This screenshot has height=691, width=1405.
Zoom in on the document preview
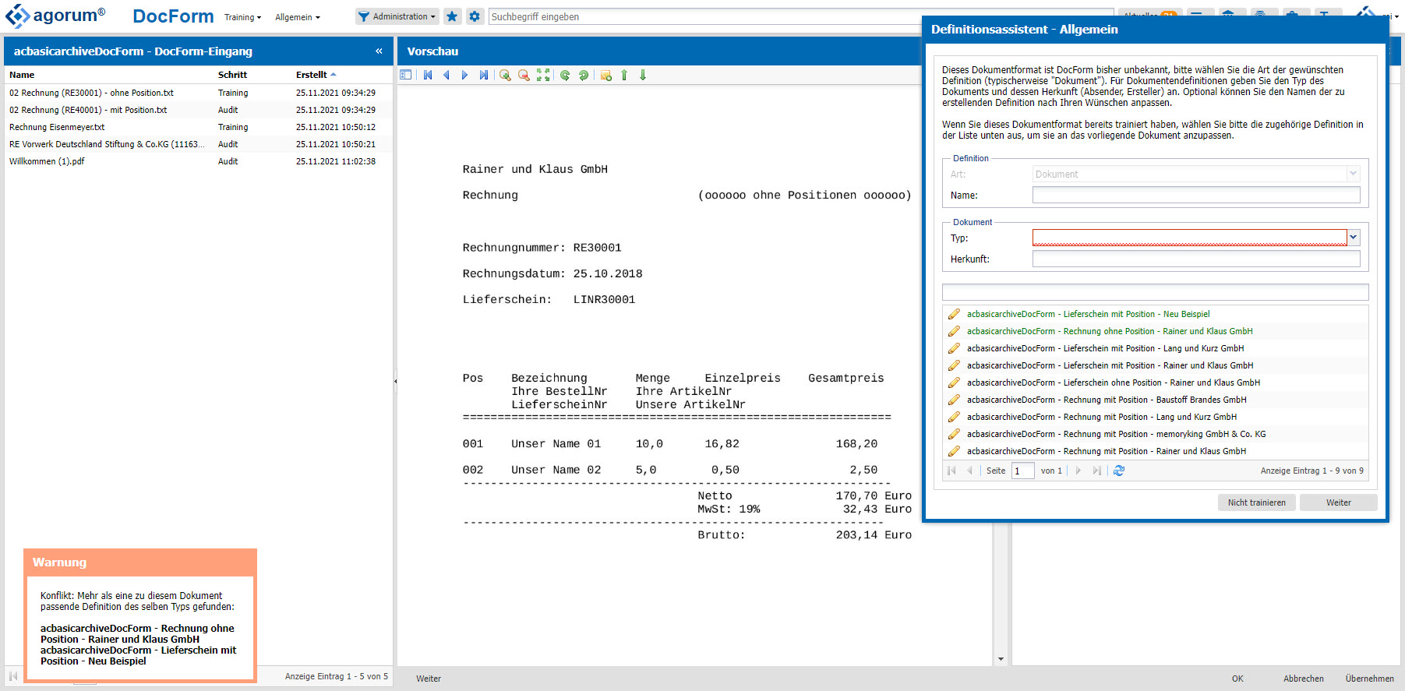pyautogui.click(x=505, y=75)
